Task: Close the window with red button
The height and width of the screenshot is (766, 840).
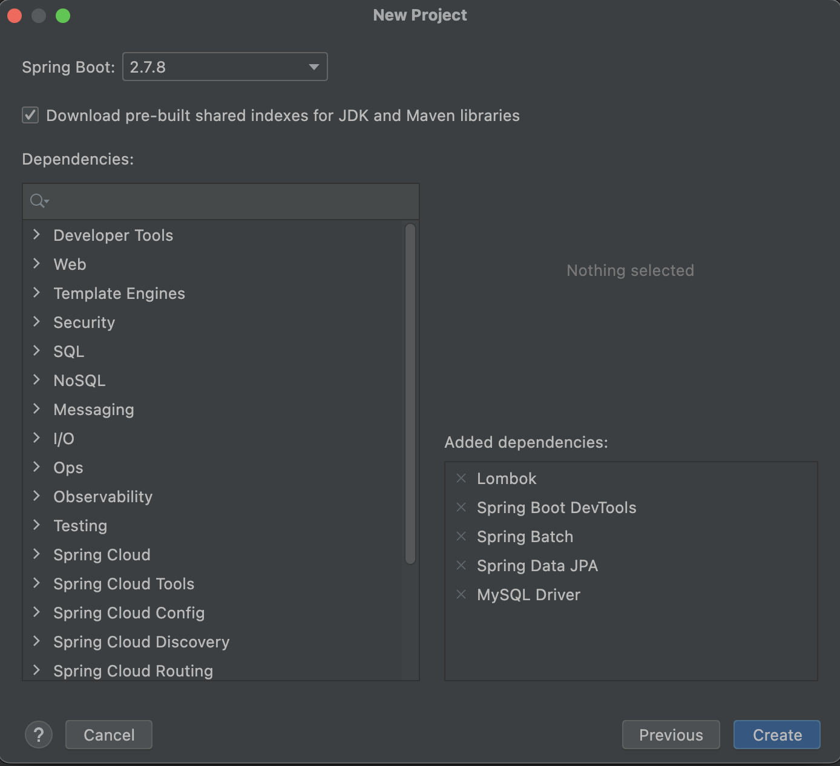Action: point(15,16)
